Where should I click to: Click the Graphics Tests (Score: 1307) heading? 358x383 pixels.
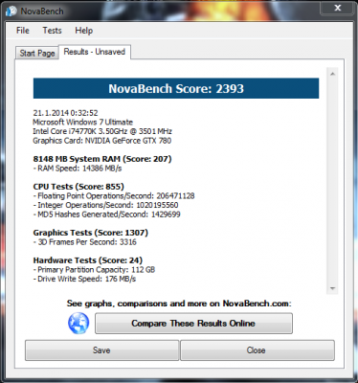[91, 233]
